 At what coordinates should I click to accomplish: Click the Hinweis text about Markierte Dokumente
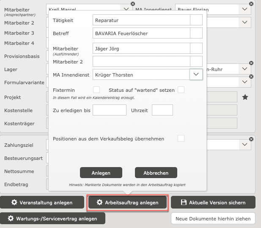[x=127, y=185]
